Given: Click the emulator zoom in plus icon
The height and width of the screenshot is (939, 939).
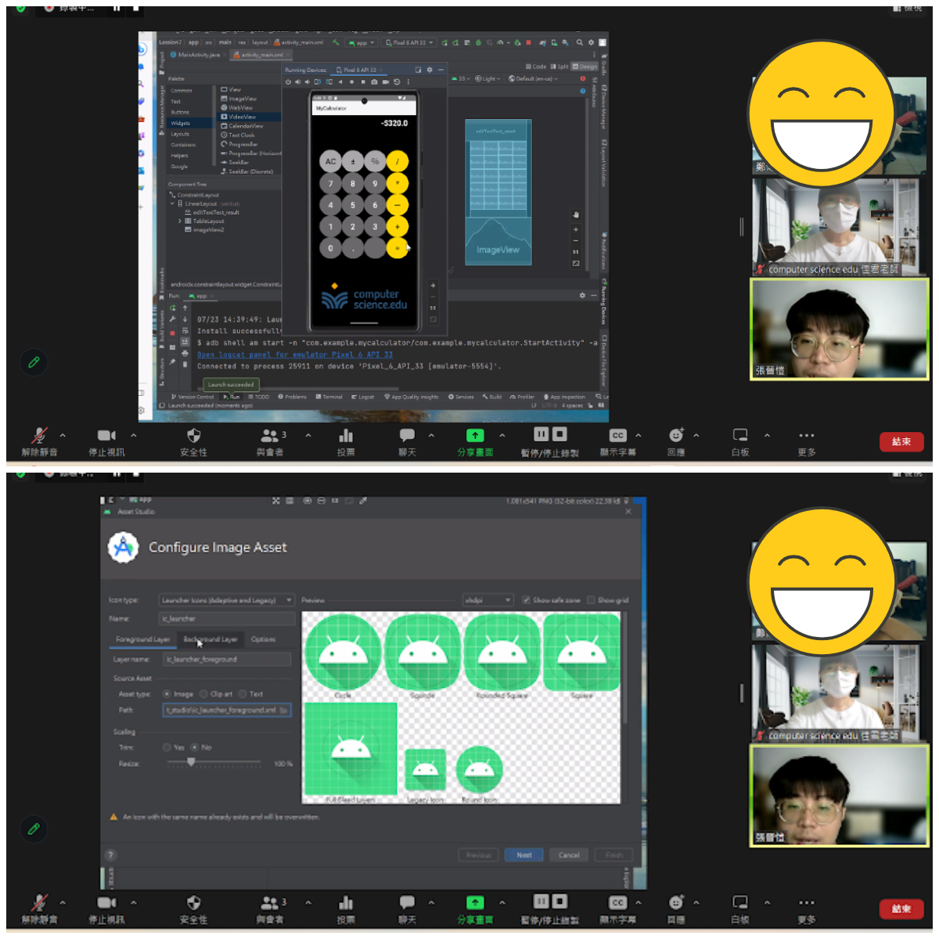Looking at the screenshot, I should [x=433, y=286].
